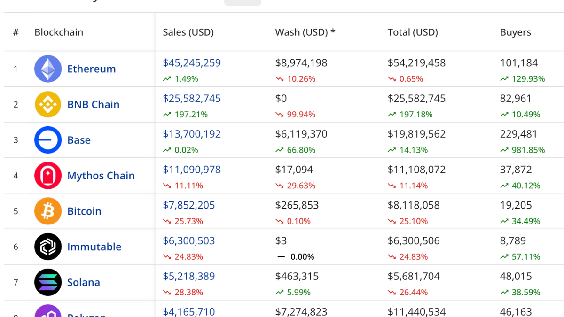Sort by the Buyers column header

pos(516,32)
